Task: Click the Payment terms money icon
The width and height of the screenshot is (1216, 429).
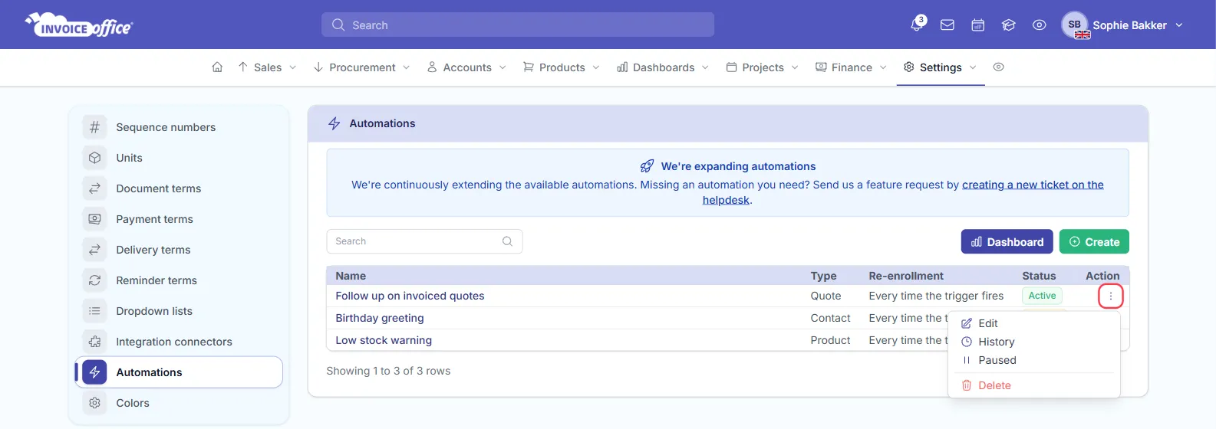Action: point(94,219)
